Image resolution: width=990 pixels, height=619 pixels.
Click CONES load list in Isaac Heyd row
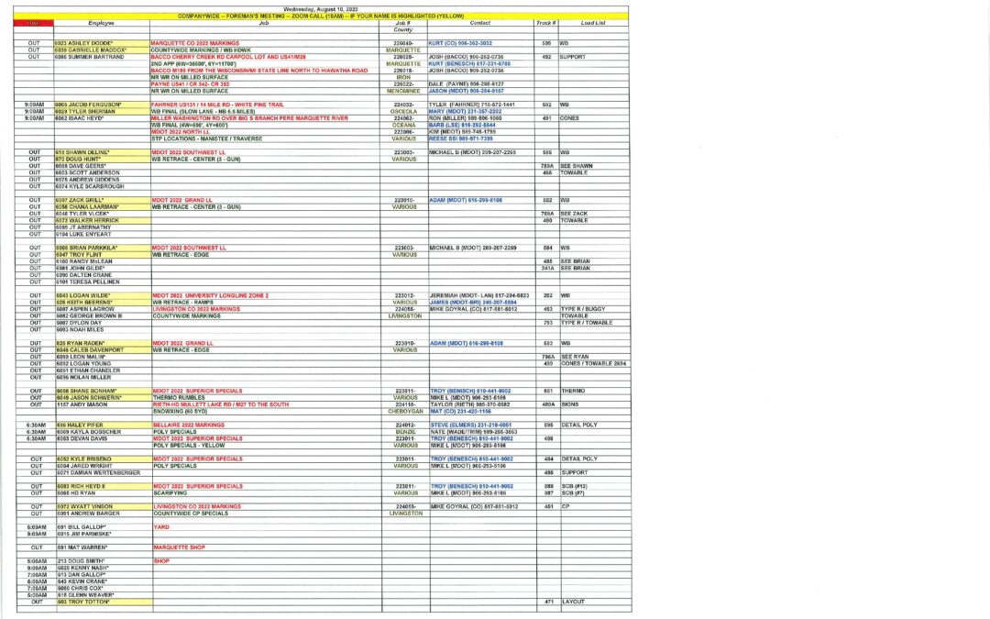[569, 118]
